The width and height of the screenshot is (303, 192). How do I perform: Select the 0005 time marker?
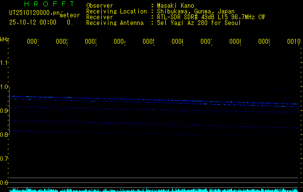coord(148,42)
